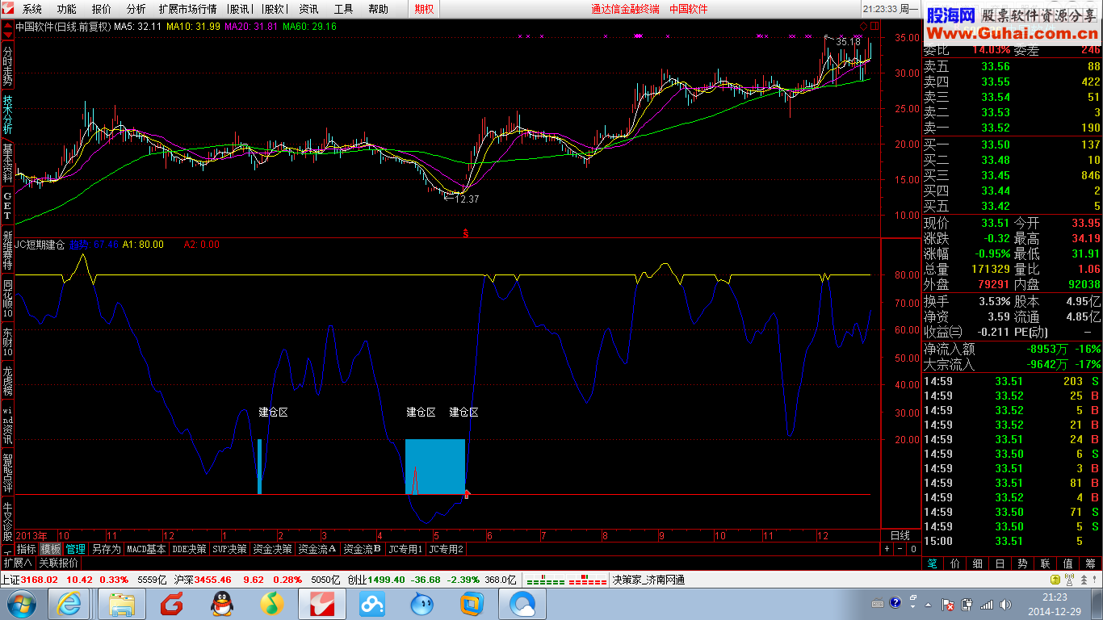Open the 资讯 menu

(x=308, y=9)
